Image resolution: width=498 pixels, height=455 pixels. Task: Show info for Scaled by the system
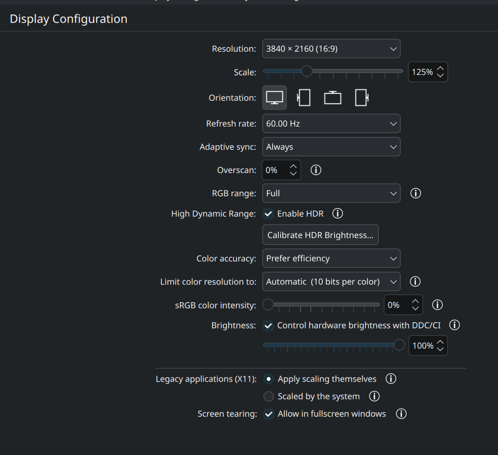pyautogui.click(x=374, y=396)
